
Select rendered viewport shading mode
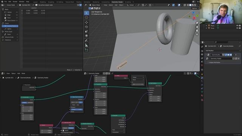(x=195, y=5)
